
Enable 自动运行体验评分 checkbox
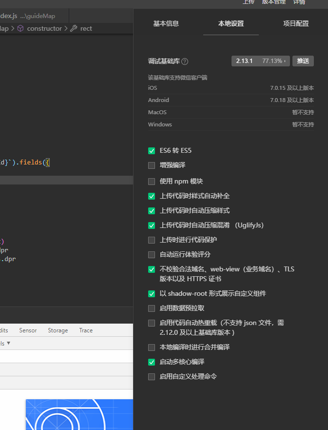point(152,255)
